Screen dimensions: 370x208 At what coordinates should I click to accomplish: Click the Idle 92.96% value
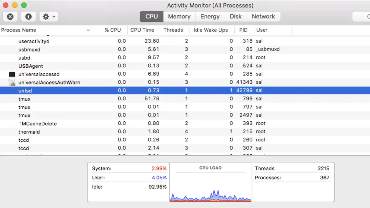(x=157, y=187)
